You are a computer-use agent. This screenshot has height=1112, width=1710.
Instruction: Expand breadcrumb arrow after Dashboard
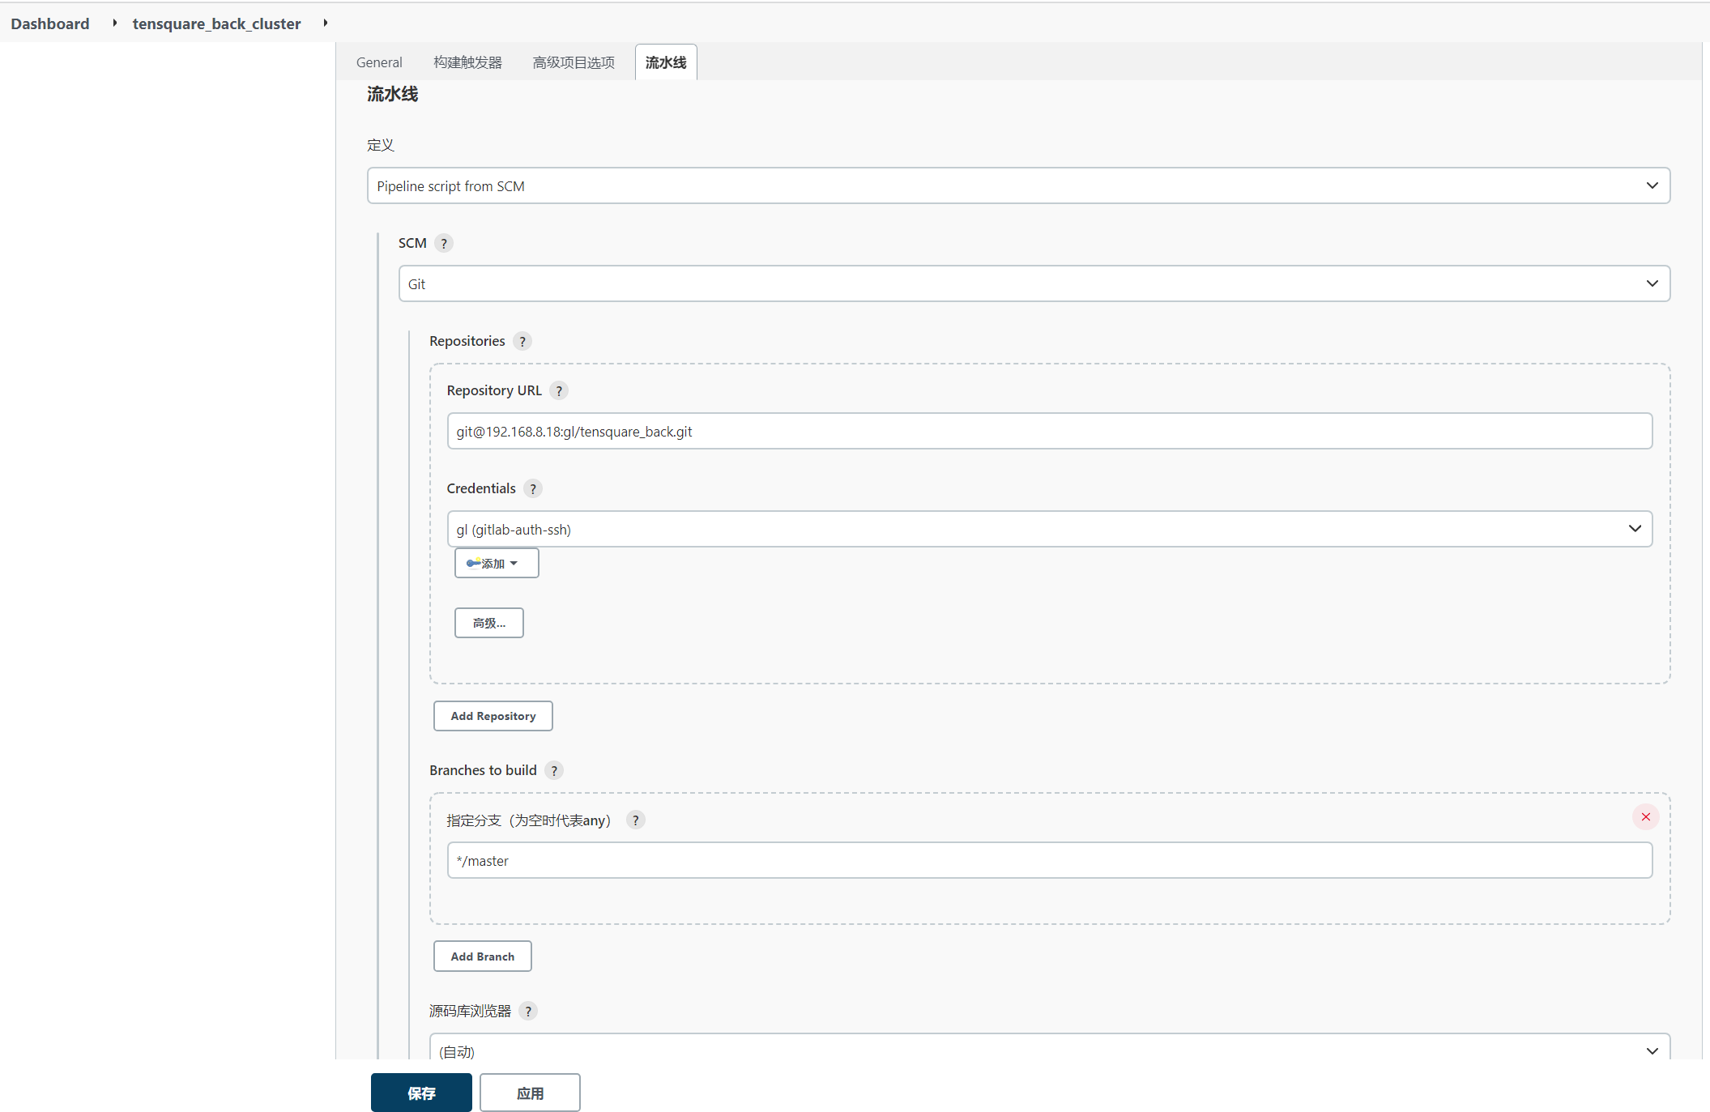click(x=114, y=23)
